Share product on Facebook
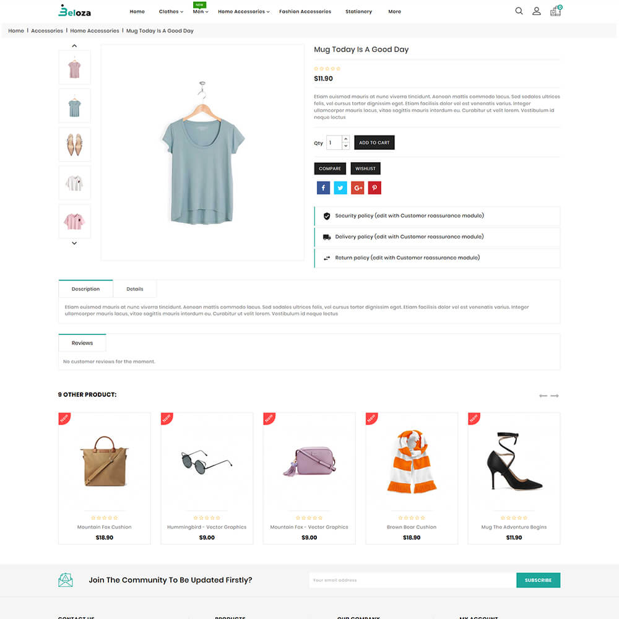 pyautogui.click(x=323, y=188)
